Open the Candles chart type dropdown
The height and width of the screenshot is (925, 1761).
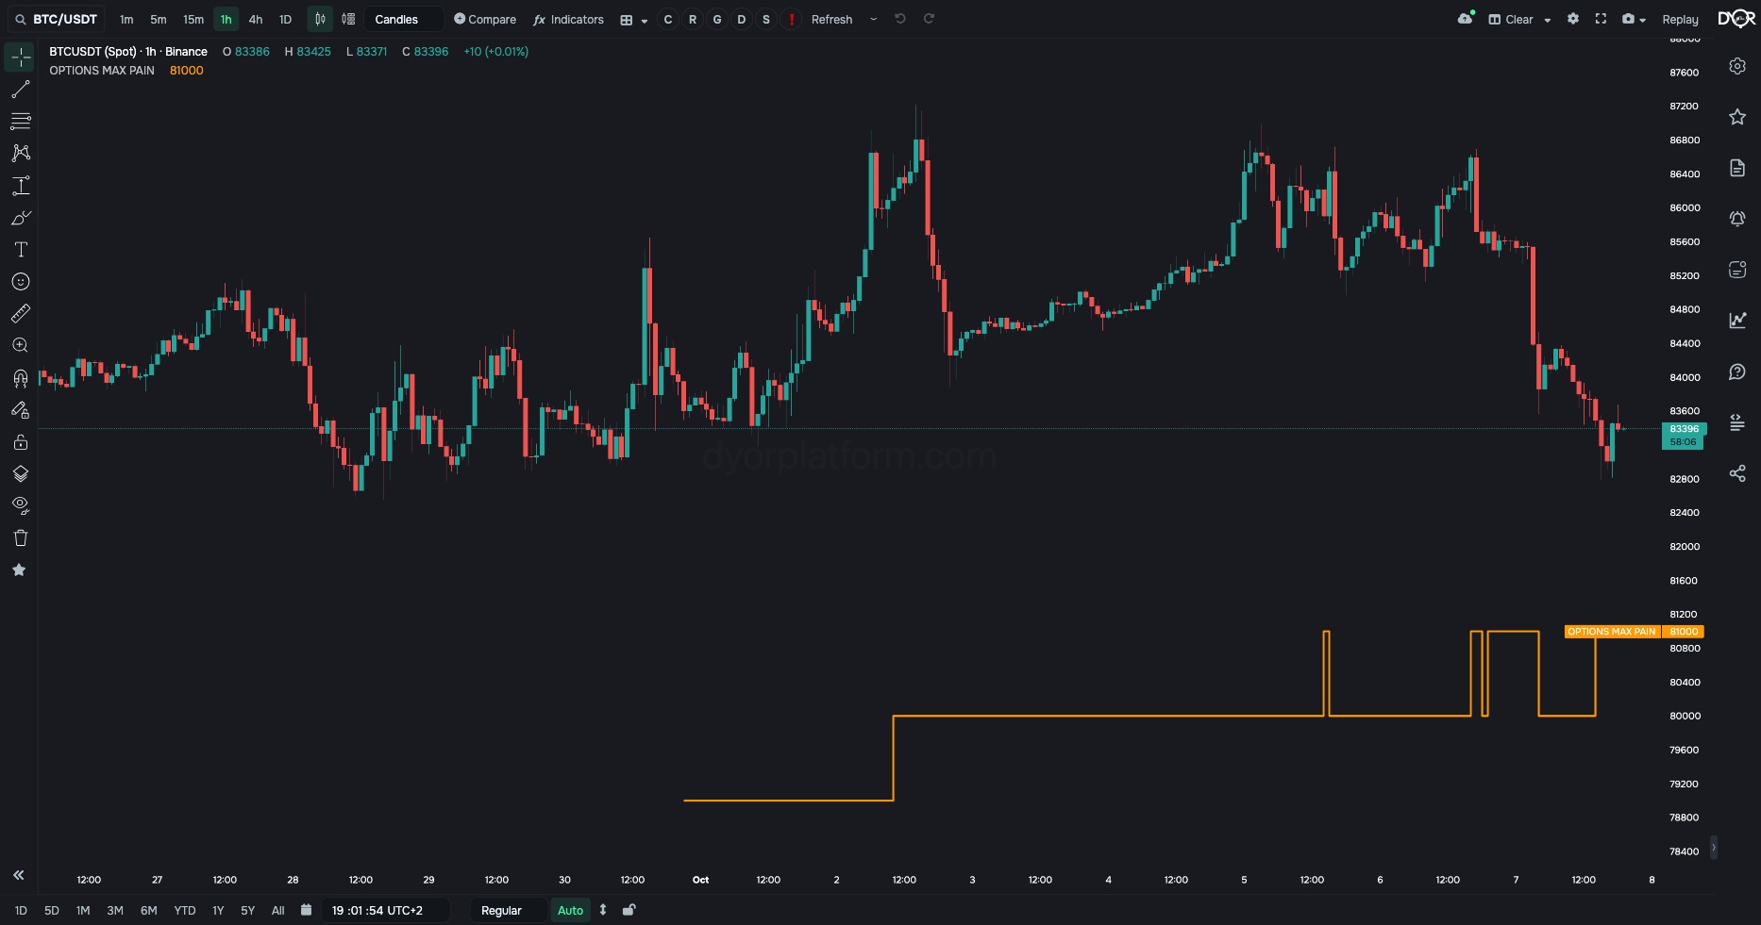(404, 20)
